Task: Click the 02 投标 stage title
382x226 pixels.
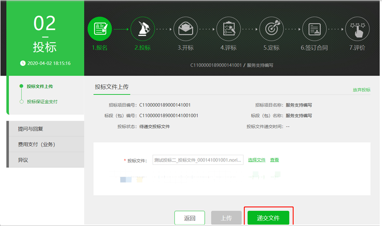Action: (45, 33)
